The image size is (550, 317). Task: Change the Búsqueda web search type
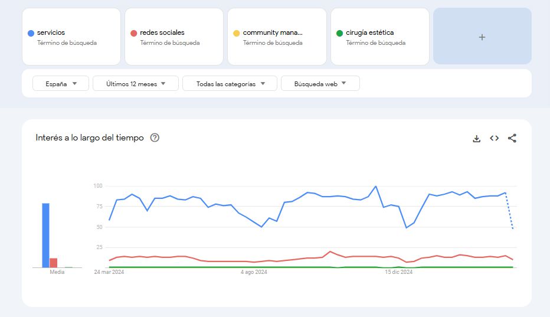[x=320, y=84]
